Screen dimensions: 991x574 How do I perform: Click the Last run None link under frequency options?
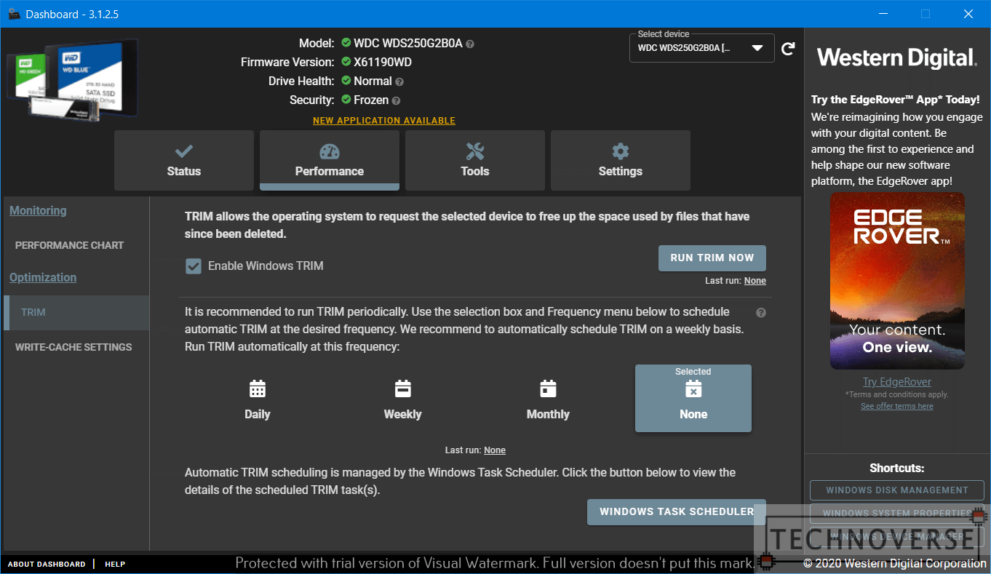pos(495,450)
